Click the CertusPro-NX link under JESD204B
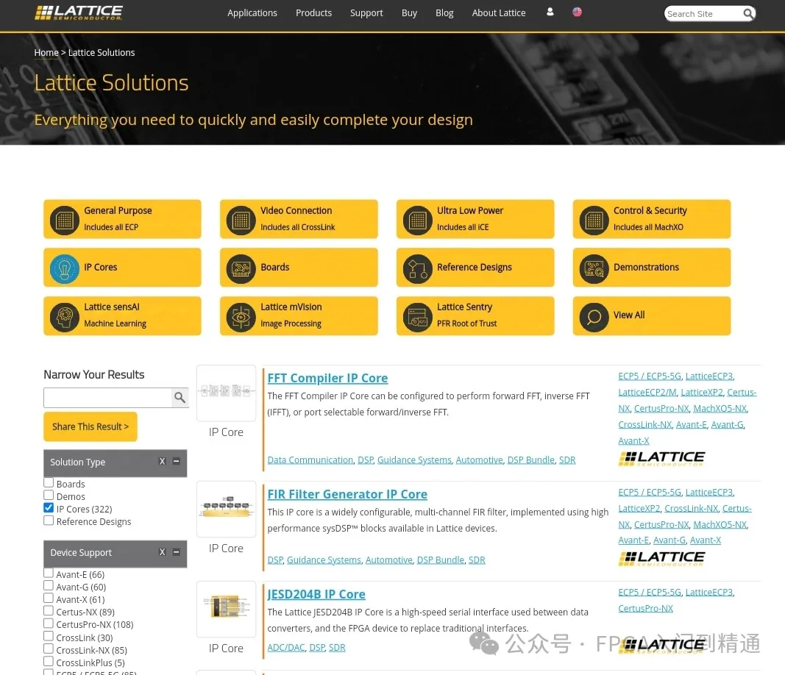 coord(645,608)
